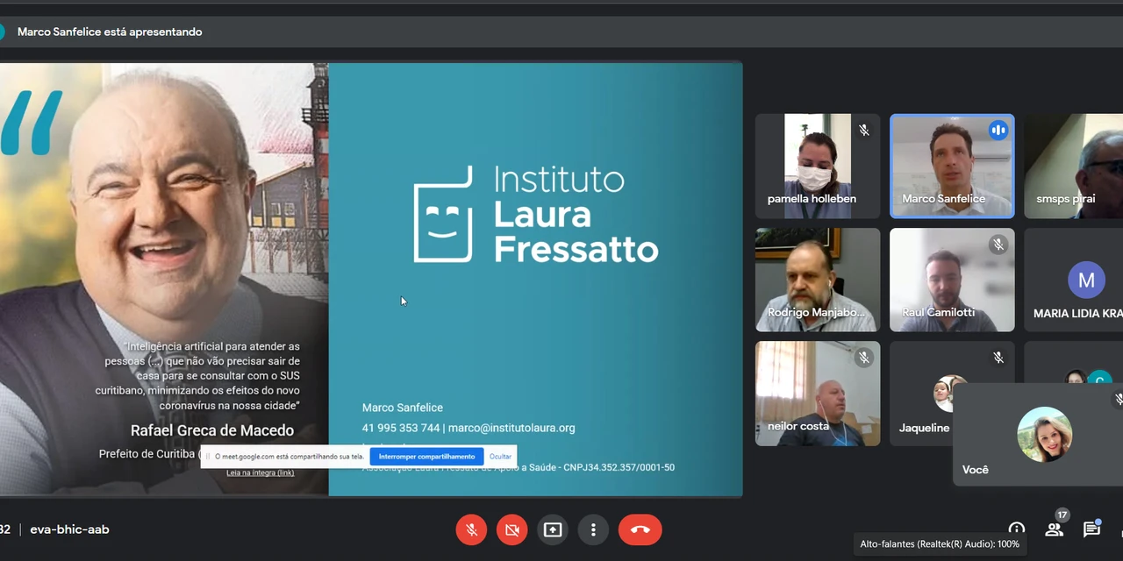This screenshot has height=561, width=1123.
Task: Open the meeting details info icon
Action: (1016, 529)
